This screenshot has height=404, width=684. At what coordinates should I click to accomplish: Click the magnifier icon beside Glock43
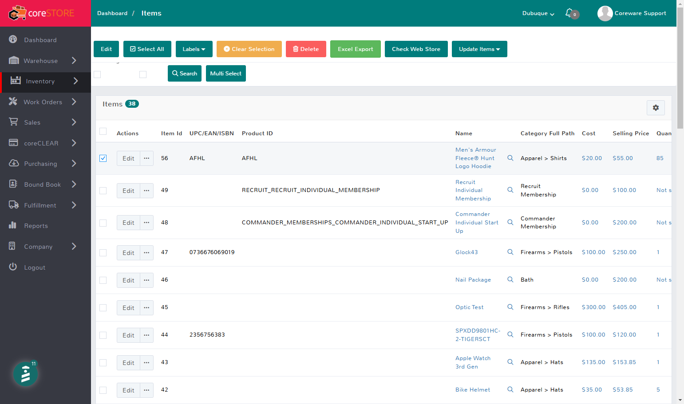pyautogui.click(x=510, y=252)
